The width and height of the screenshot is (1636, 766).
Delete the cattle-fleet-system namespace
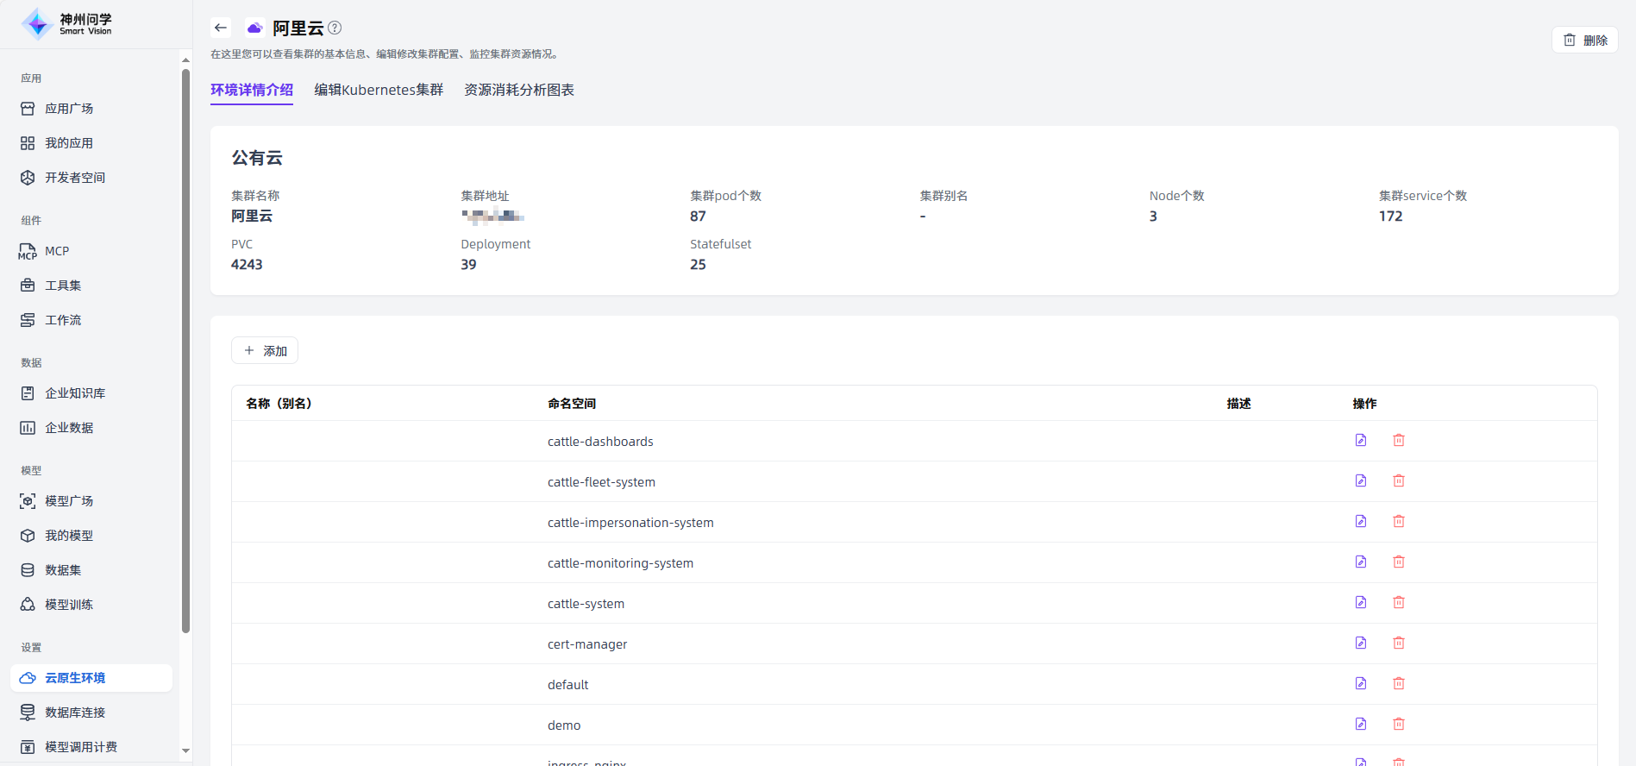(1399, 481)
